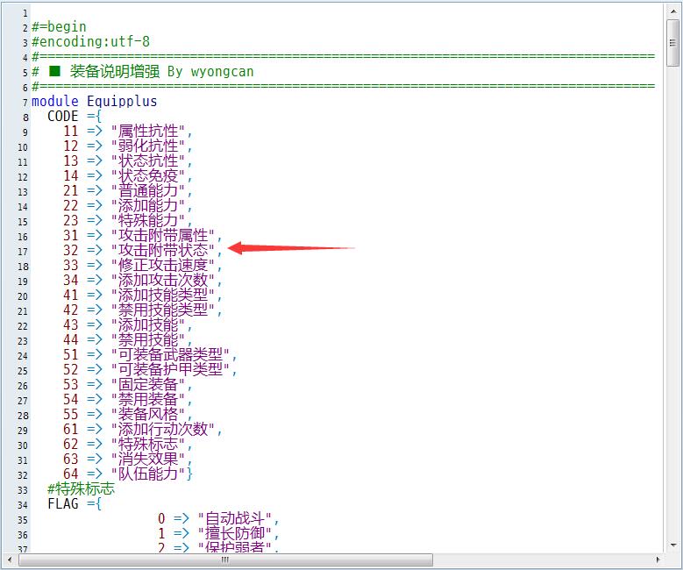The height and width of the screenshot is (570, 683).
Task: Click the "装备说明增强 By wyongcan" comment
Action: [161, 71]
